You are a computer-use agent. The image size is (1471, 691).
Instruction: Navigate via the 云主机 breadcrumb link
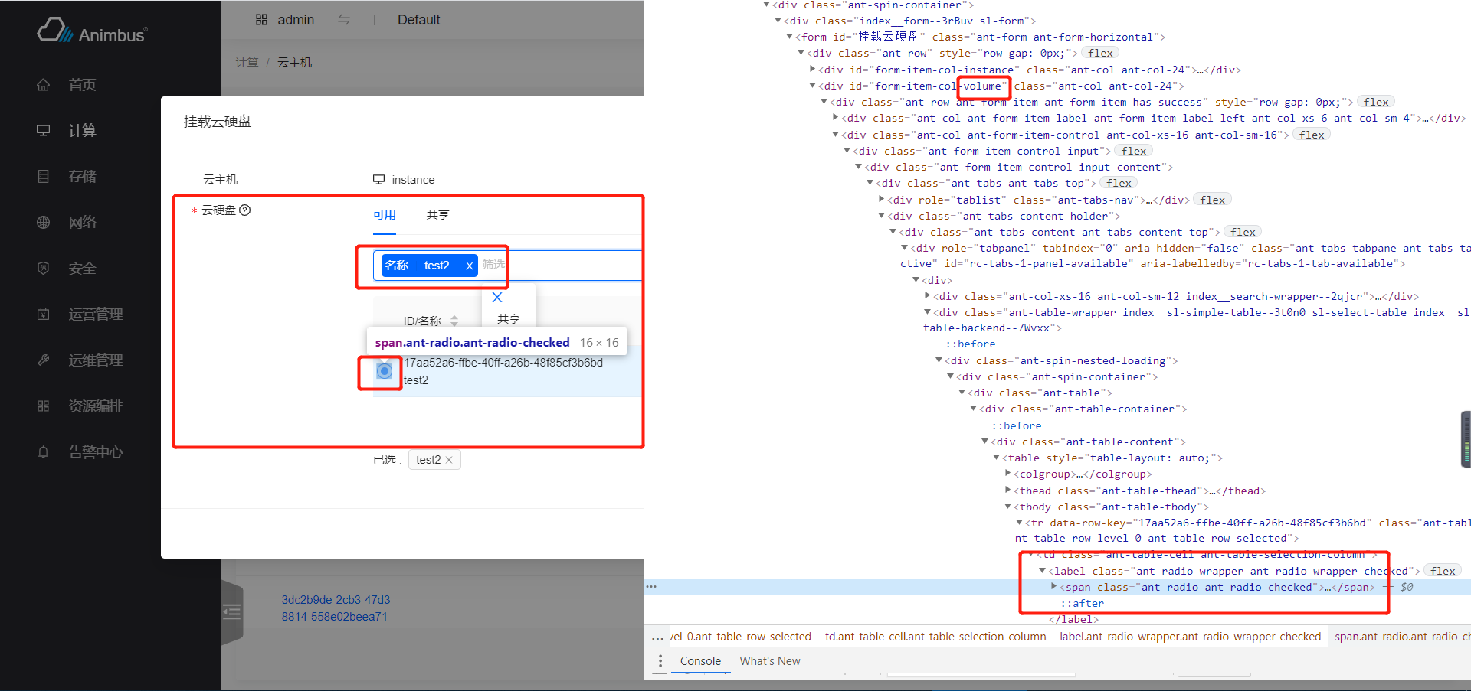(294, 62)
